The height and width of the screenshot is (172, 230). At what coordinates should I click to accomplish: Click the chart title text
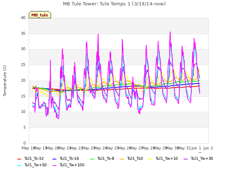114,4
